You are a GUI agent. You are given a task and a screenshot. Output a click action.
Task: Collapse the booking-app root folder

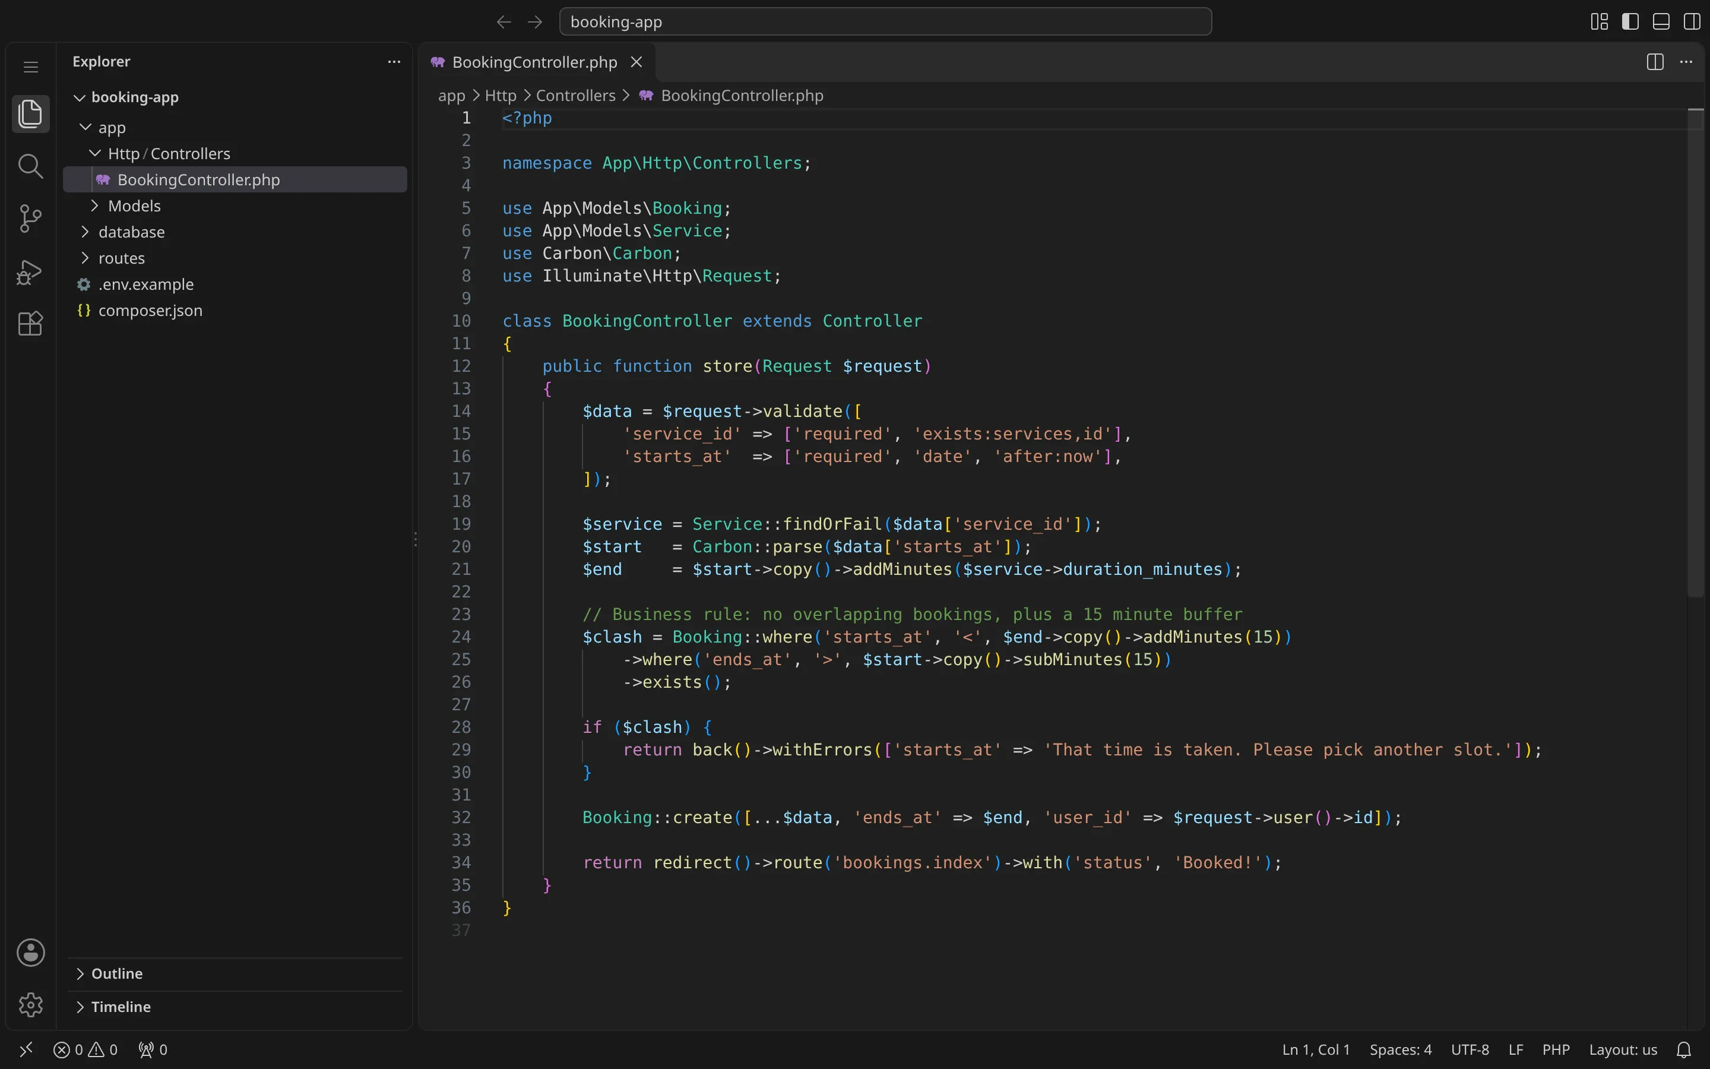tap(79, 97)
